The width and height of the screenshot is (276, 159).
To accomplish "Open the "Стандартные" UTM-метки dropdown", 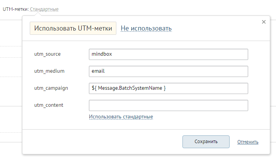I will pyautogui.click(x=44, y=9).
